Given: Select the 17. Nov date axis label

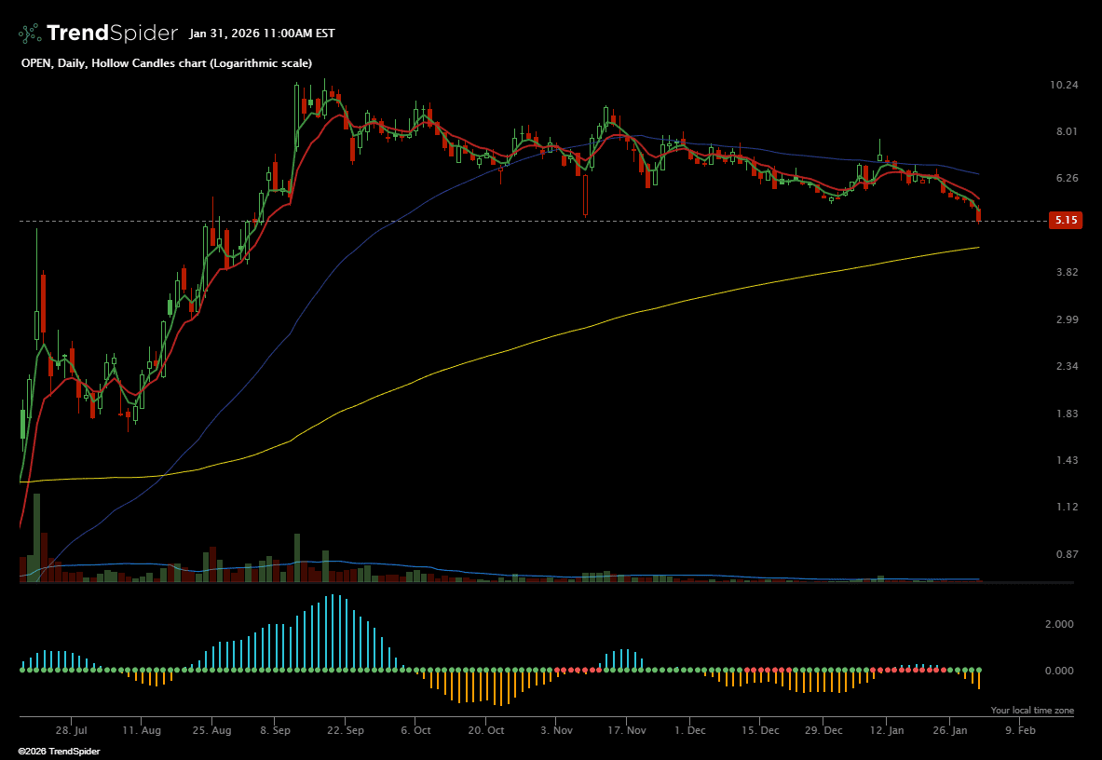Looking at the screenshot, I should pyautogui.click(x=628, y=731).
